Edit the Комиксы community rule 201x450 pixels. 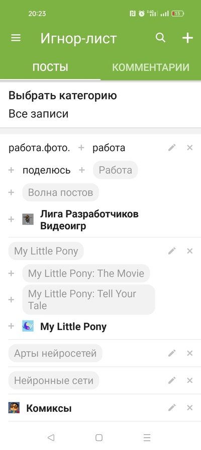[x=172, y=408]
